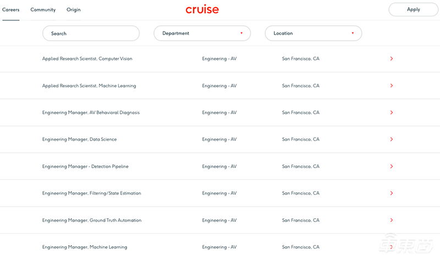Screen dimensions: 440x260
Task: Click arrow for Engineering Manager, Data Science
Action: point(391,140)
